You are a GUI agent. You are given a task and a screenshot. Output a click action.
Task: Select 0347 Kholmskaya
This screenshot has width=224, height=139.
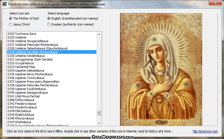point(52,122)
